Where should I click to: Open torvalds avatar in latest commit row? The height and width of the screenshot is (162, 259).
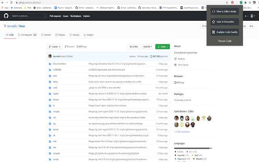(x=50, y=56)
